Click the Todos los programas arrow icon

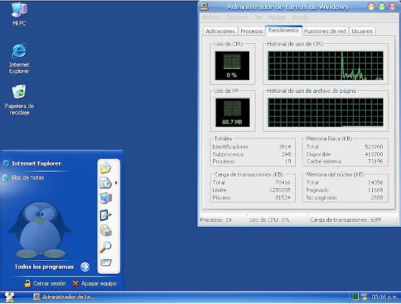[x=85, y=267]
